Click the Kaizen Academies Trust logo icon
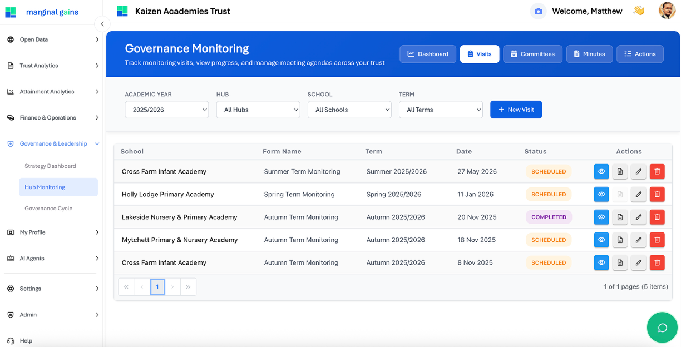Image resolution: width=681 pixels, height=347 pixels. tap(122, 11)
